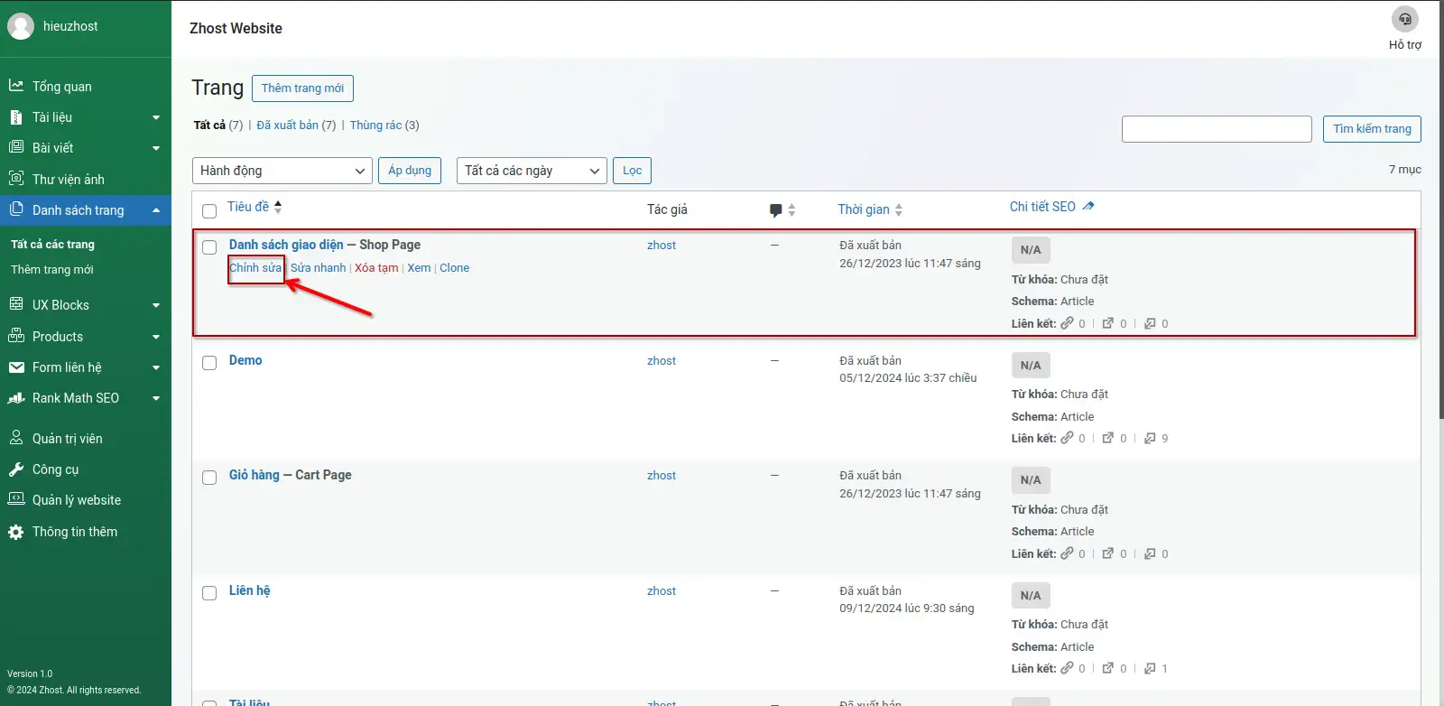Click the comments bubble column icon
Viewport: 1444px width, 706px height.
click(x=775, y=210)
